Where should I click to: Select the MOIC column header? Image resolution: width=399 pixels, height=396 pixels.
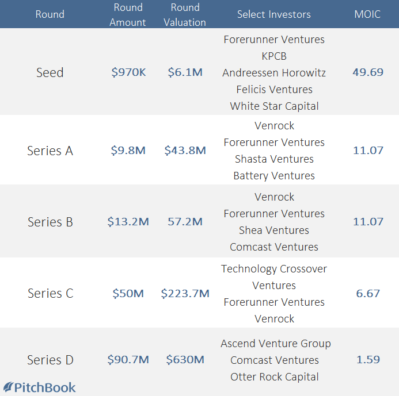tap(367, 14)
